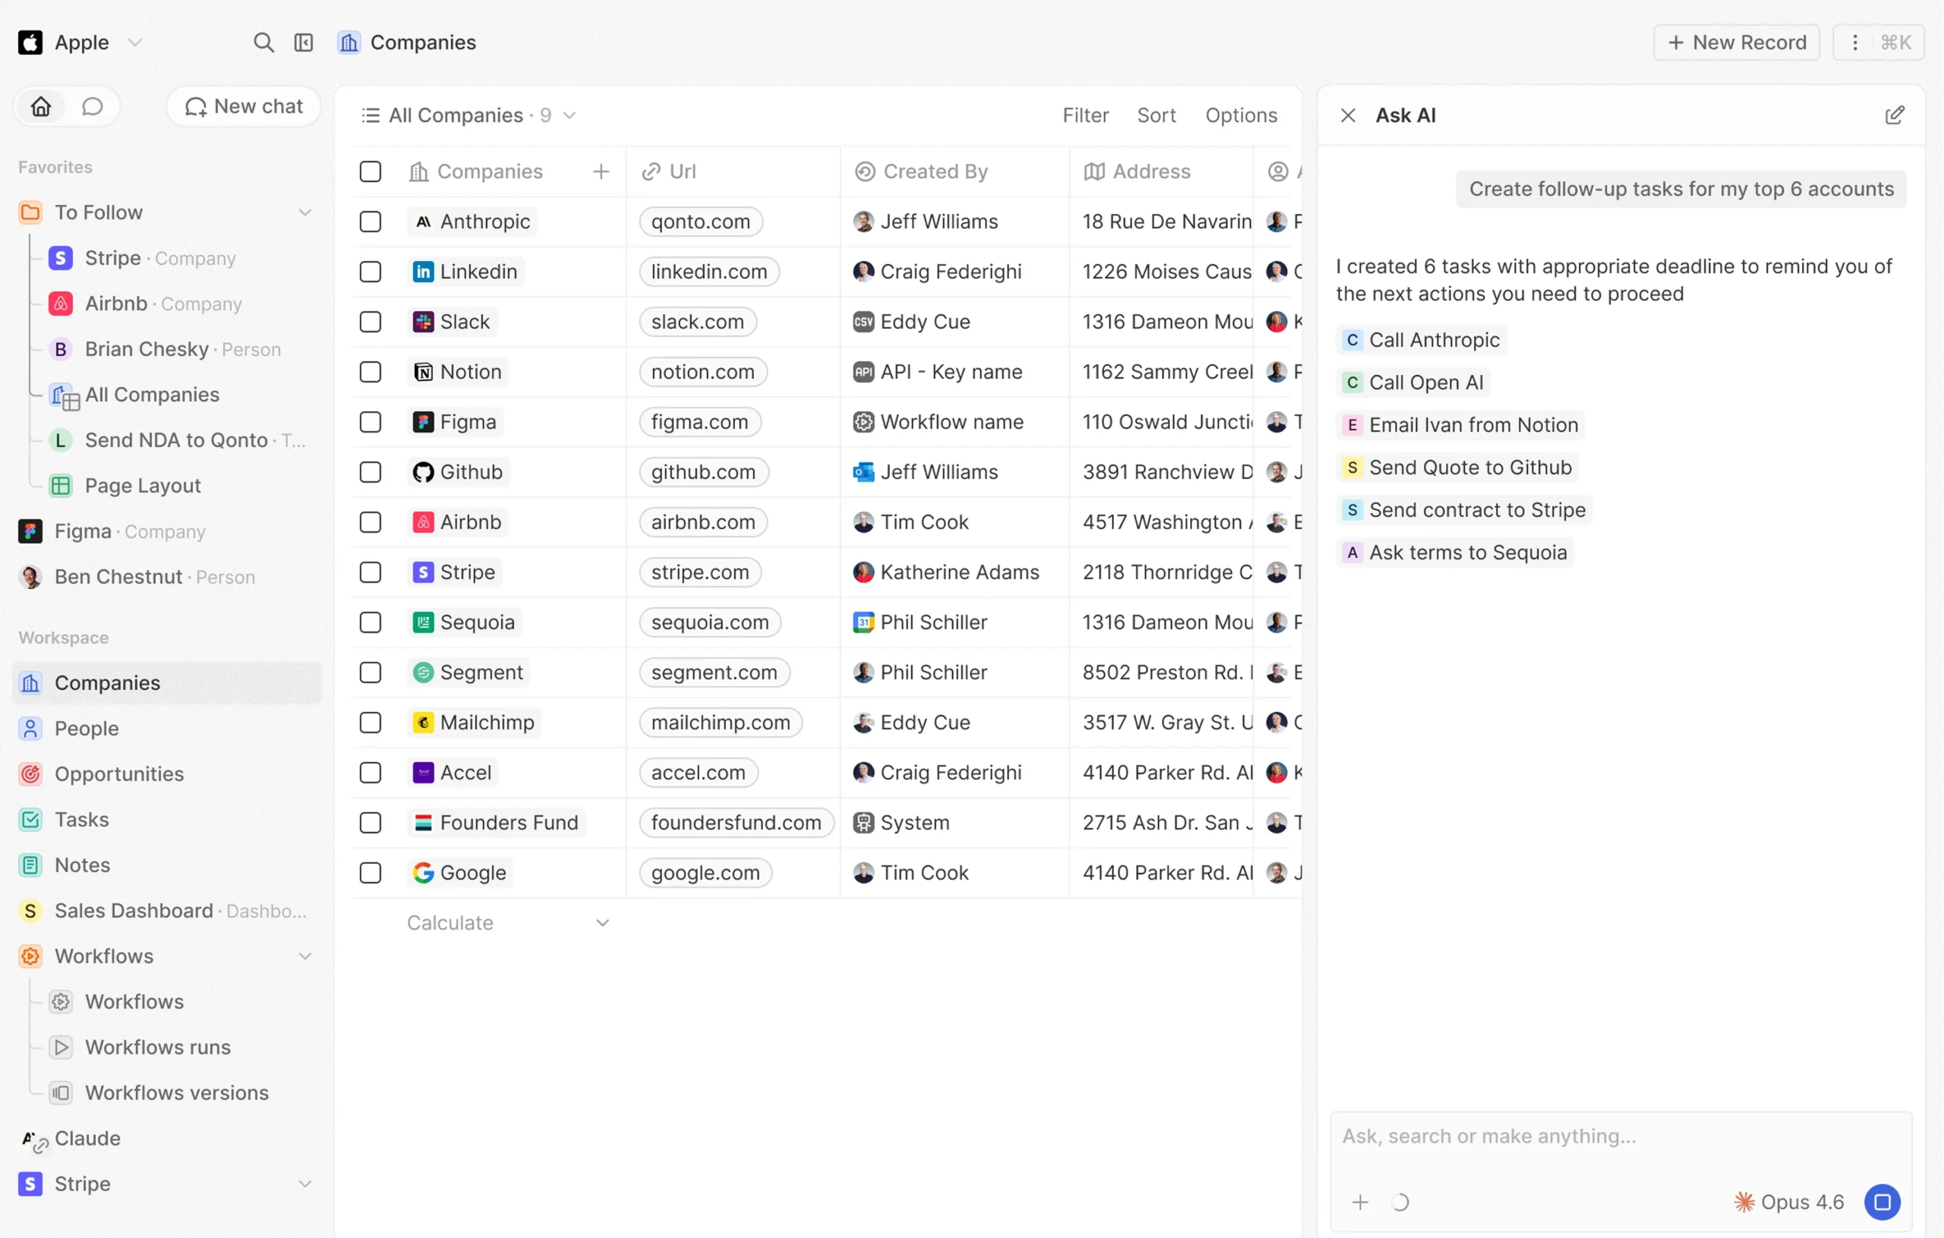Start a New chat

point(243,106)
